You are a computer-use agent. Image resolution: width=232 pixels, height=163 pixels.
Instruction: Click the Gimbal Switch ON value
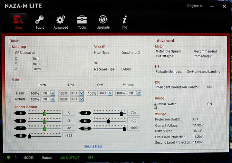(x=209, y=104)
